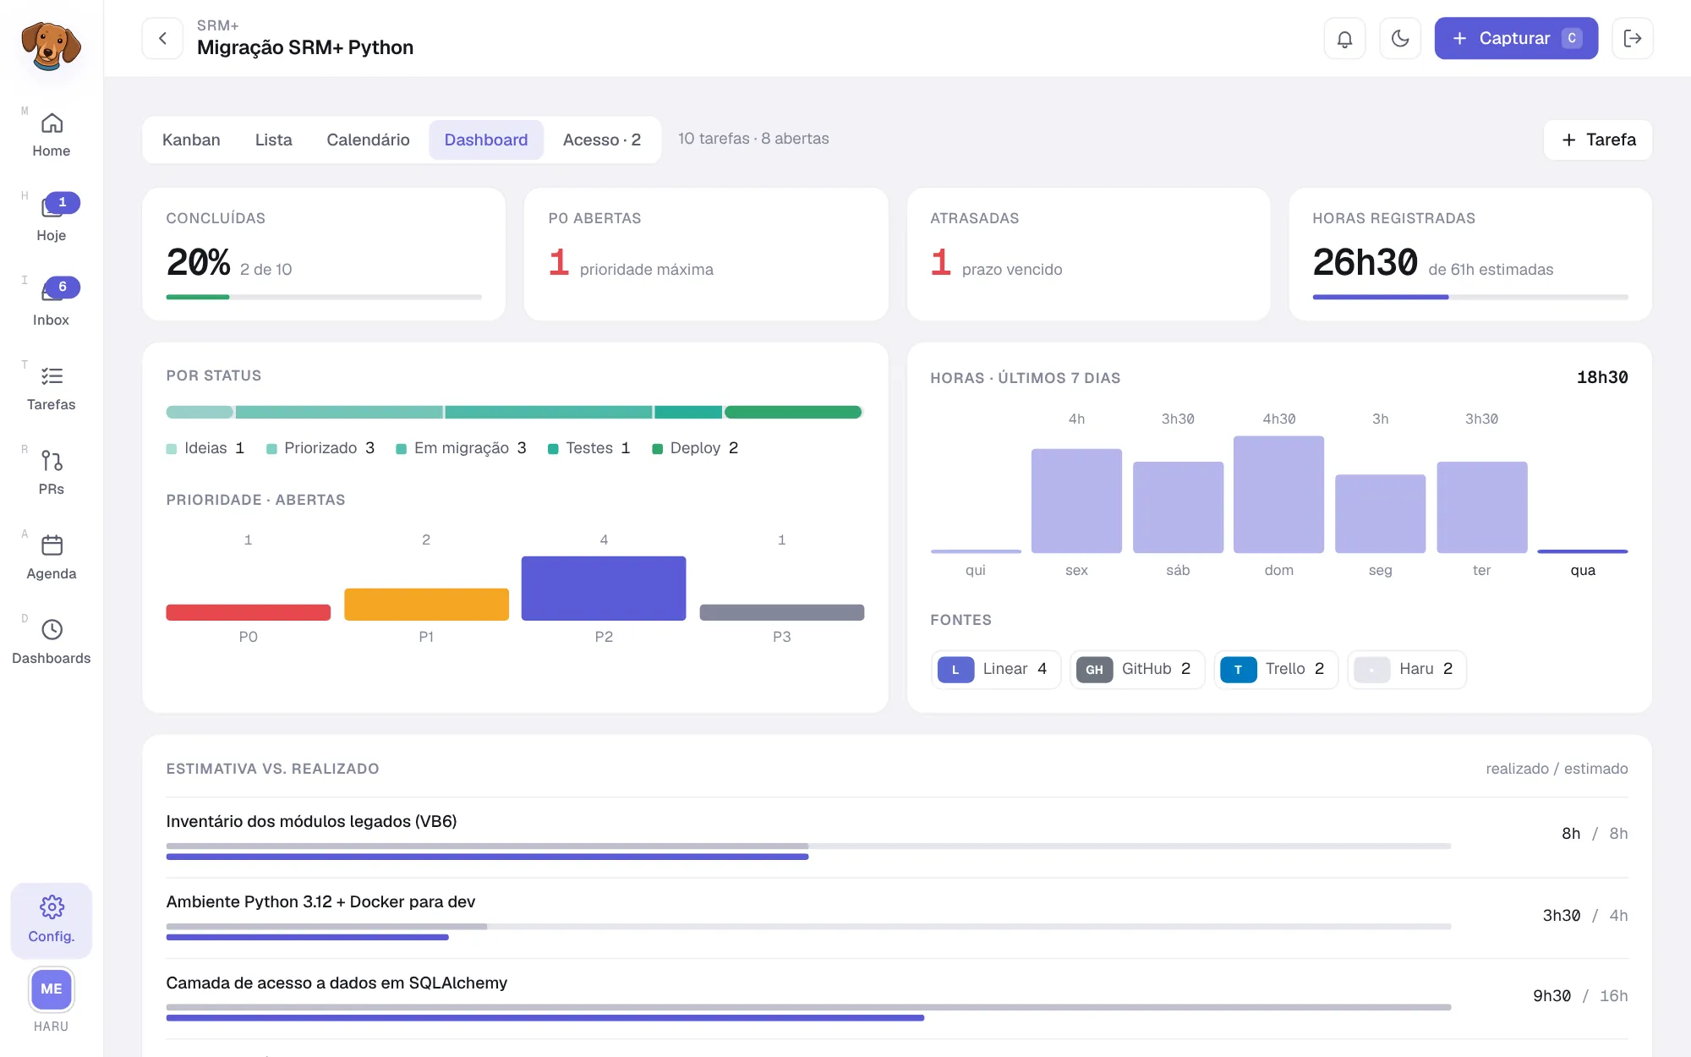
Task: Switch to the Kanban tab
Action: click(191, 140)
